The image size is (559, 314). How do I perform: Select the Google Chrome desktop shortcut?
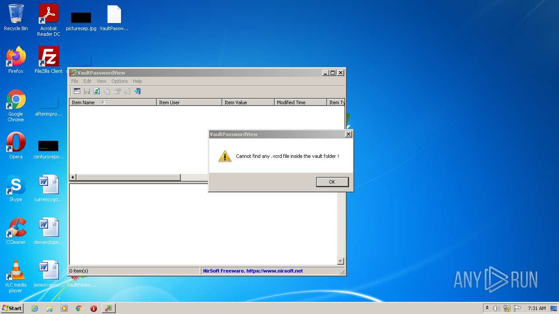click(x=16, y=106)
